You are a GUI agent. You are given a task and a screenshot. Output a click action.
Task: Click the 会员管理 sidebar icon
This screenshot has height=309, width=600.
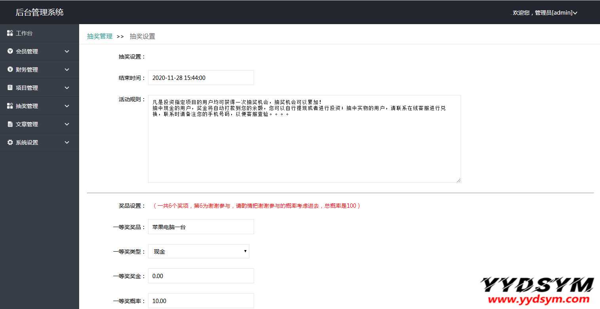point(10,51)
